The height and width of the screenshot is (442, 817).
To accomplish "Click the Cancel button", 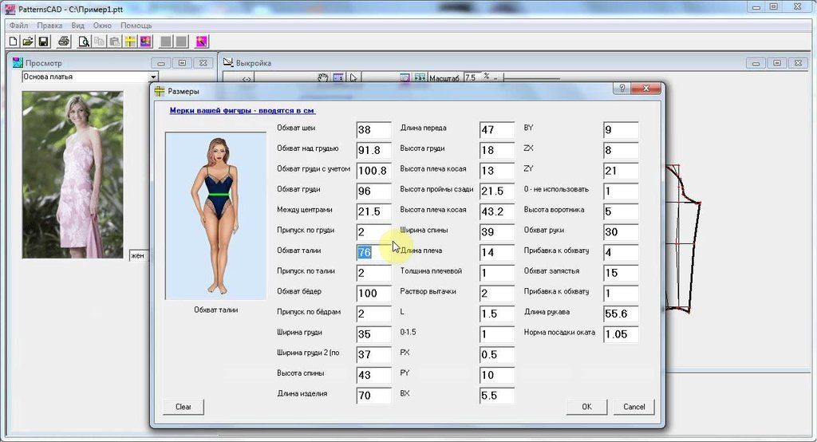I will point(634,407).
